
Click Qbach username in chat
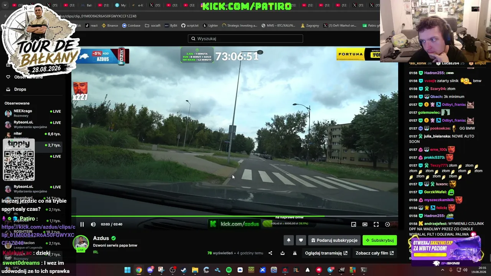click(436, 97)
